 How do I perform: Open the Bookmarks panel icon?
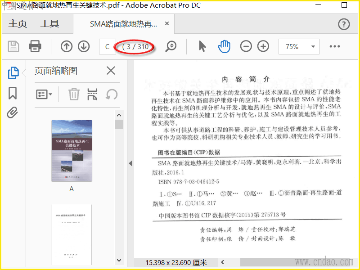tap(13, 93)
